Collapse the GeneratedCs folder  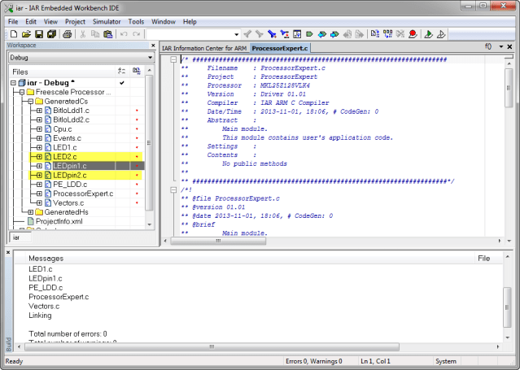point(28,102)
